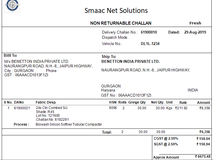This screenshot has height=160, width=216.
Task: Select HSN code 6006
Action: tap(113, 108)
